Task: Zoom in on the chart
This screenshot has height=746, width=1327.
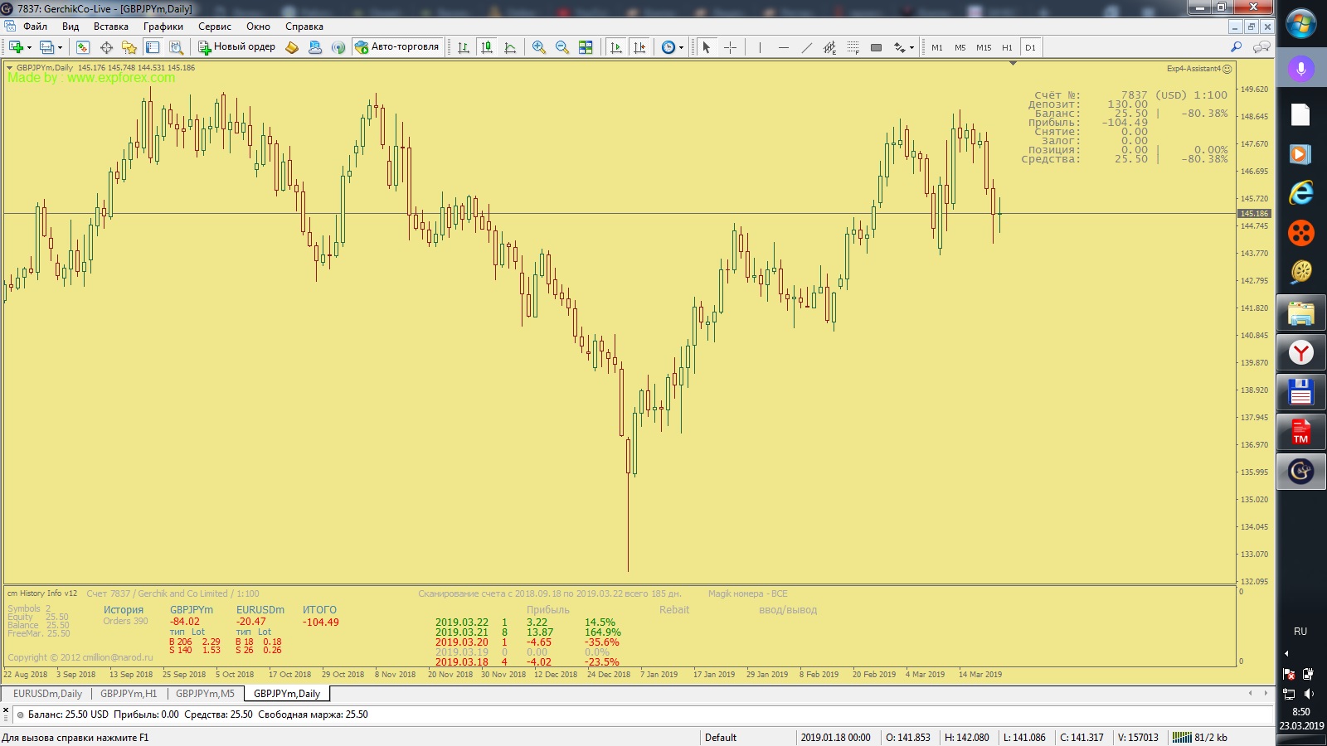Action: 539,47
